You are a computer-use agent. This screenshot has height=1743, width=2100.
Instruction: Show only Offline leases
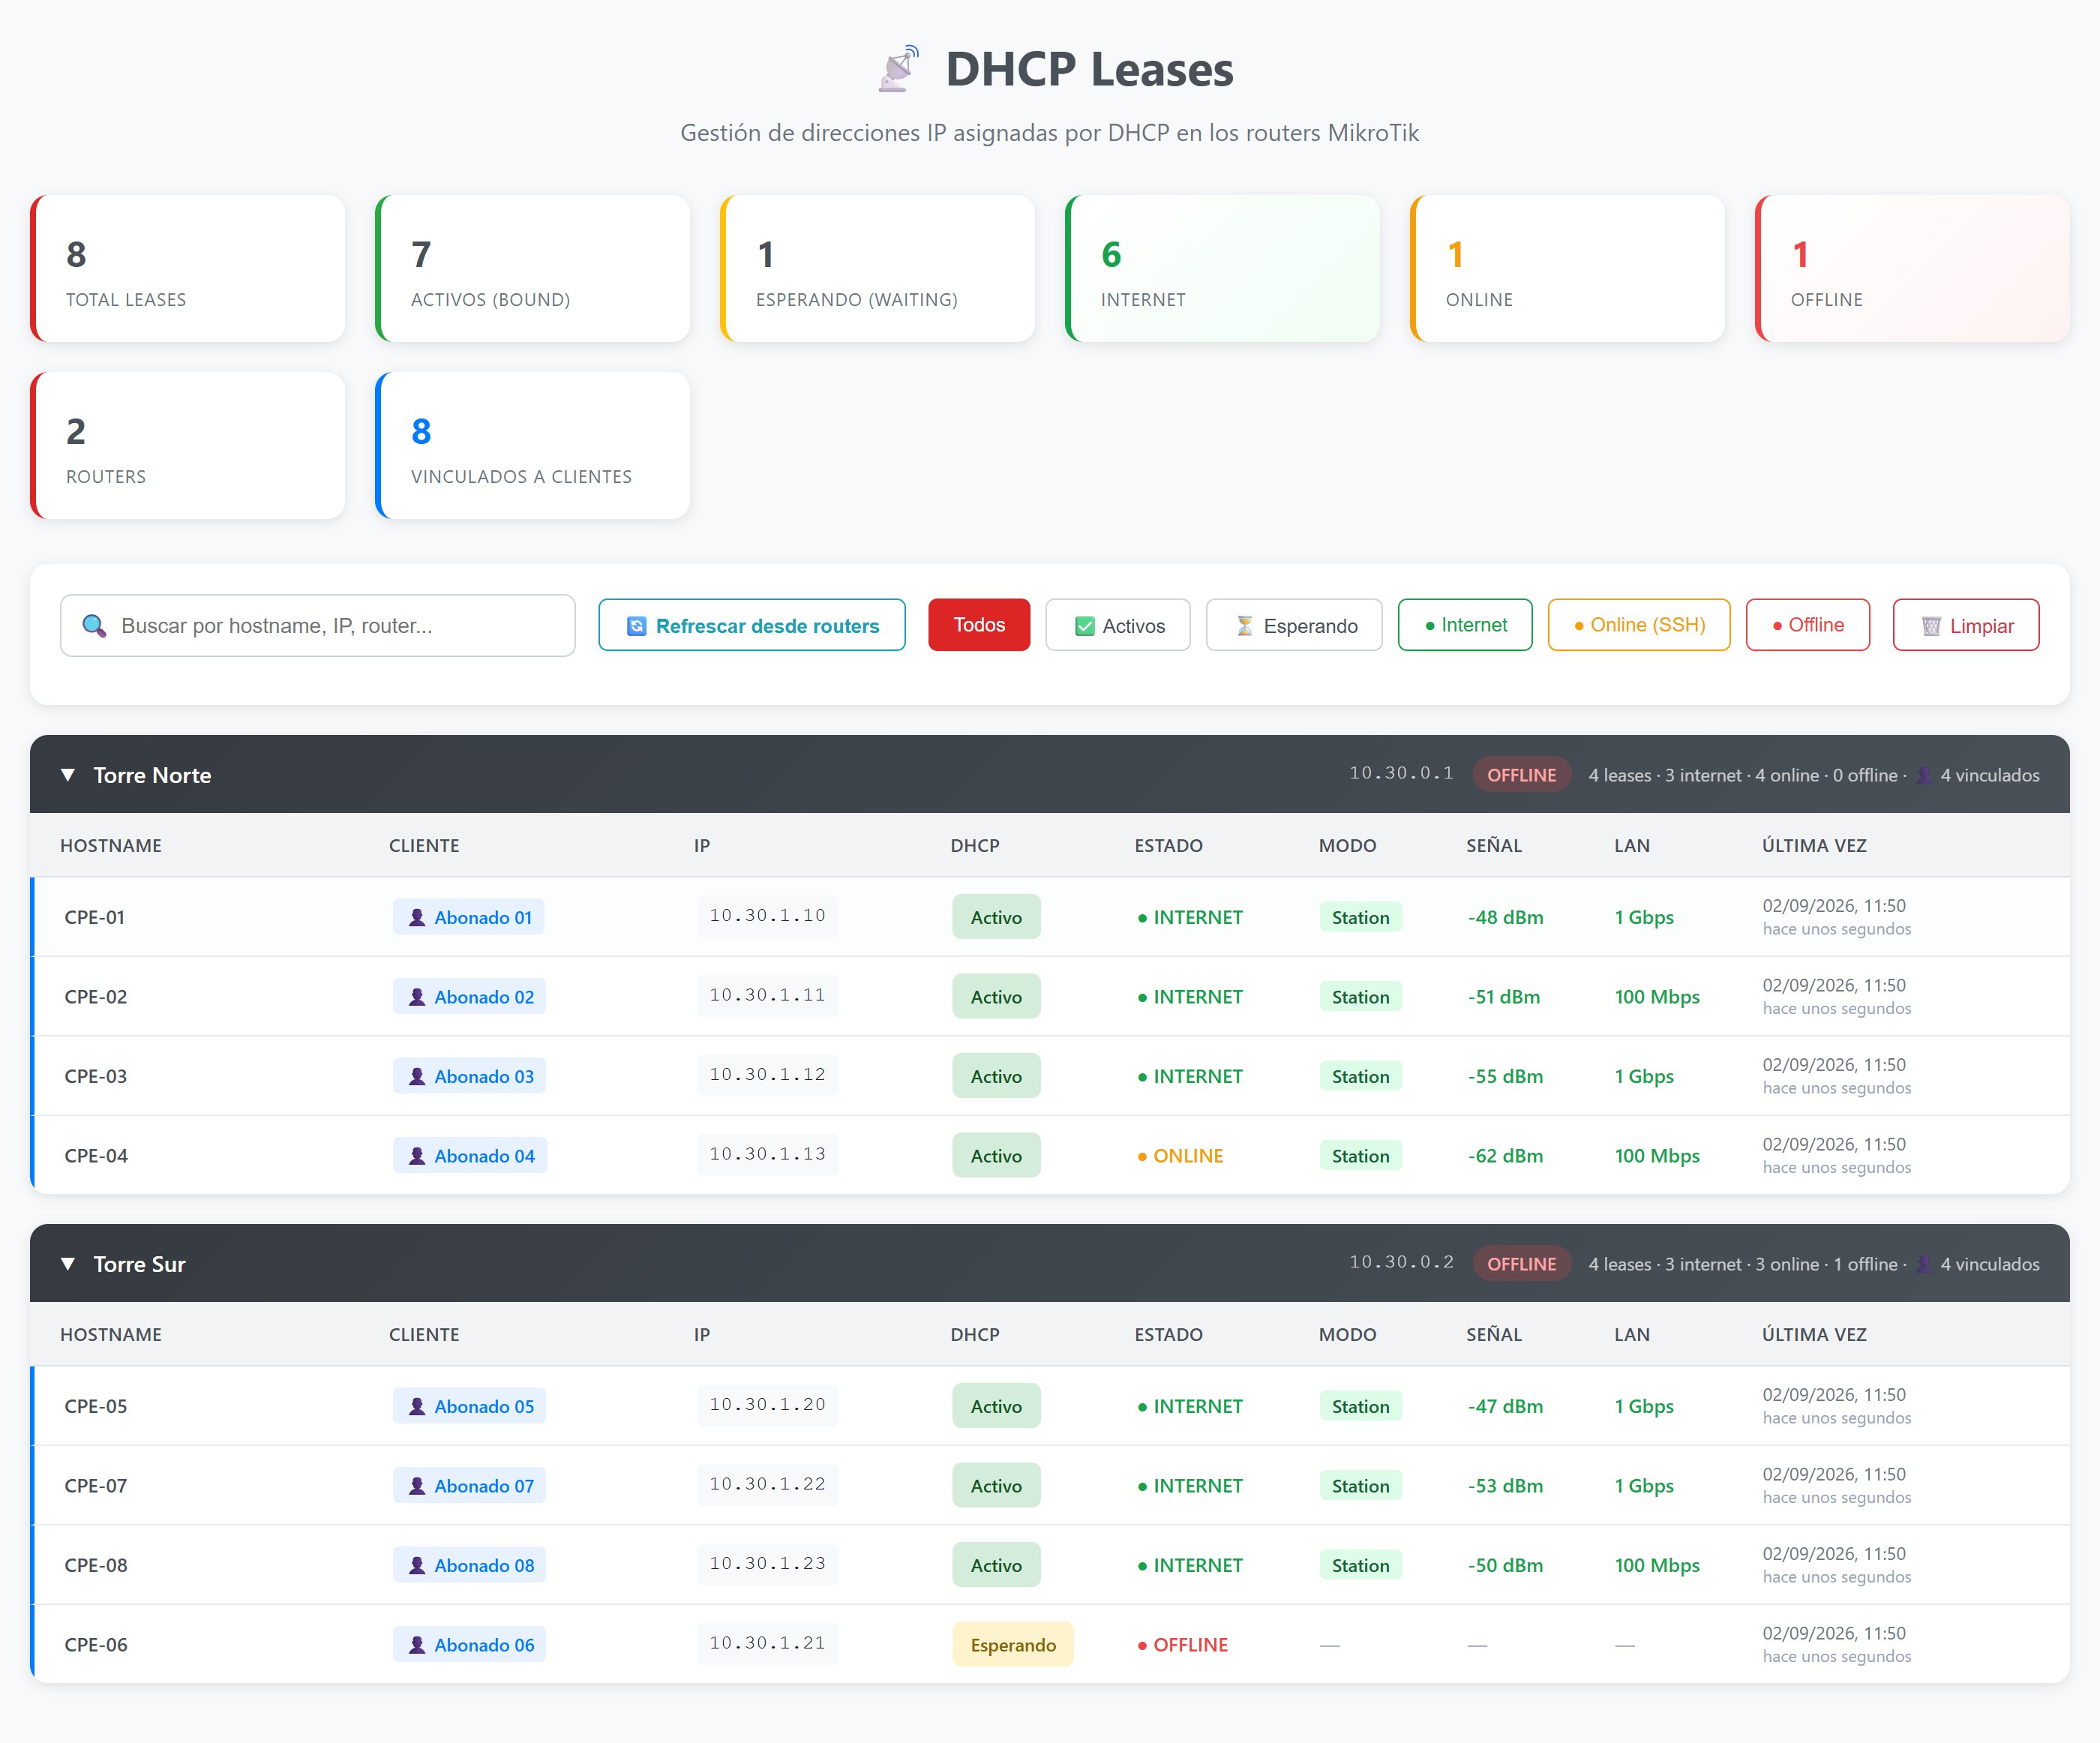tap(1808, 625)
